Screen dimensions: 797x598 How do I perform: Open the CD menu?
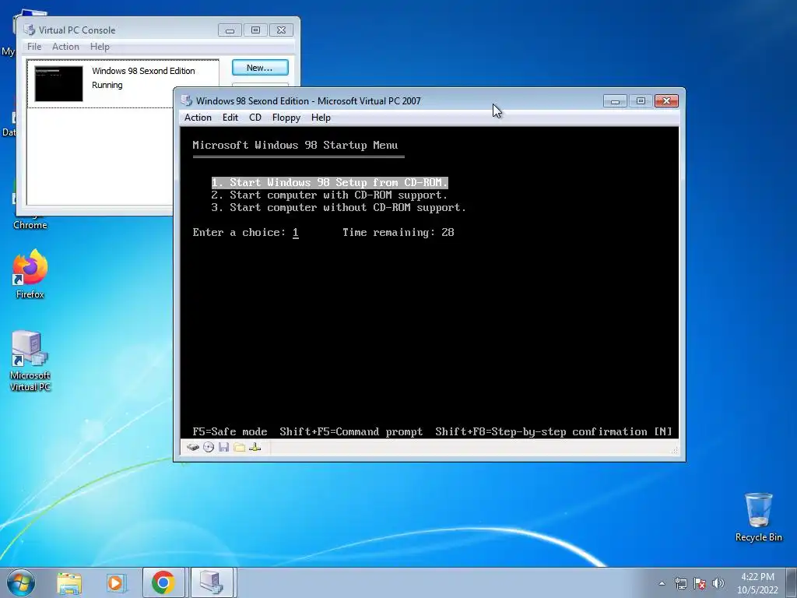(x=255, y=118)
